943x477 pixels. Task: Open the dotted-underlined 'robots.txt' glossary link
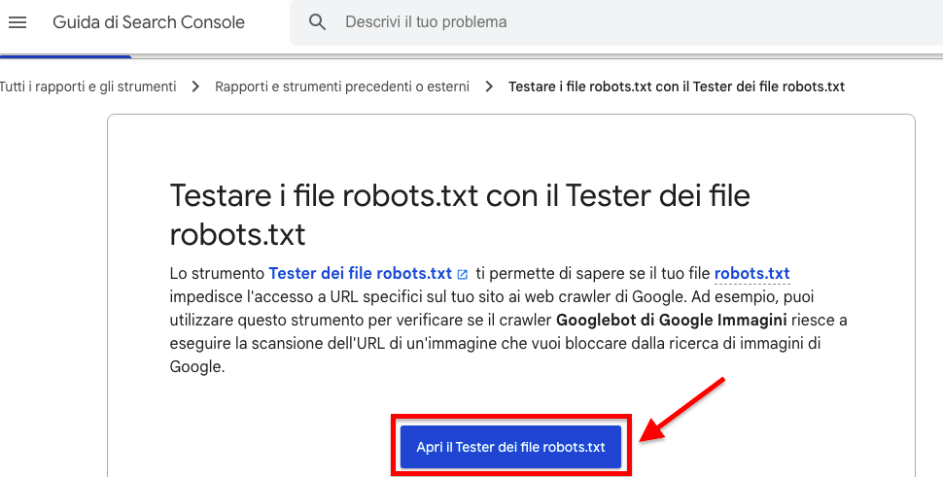point(751,273)
